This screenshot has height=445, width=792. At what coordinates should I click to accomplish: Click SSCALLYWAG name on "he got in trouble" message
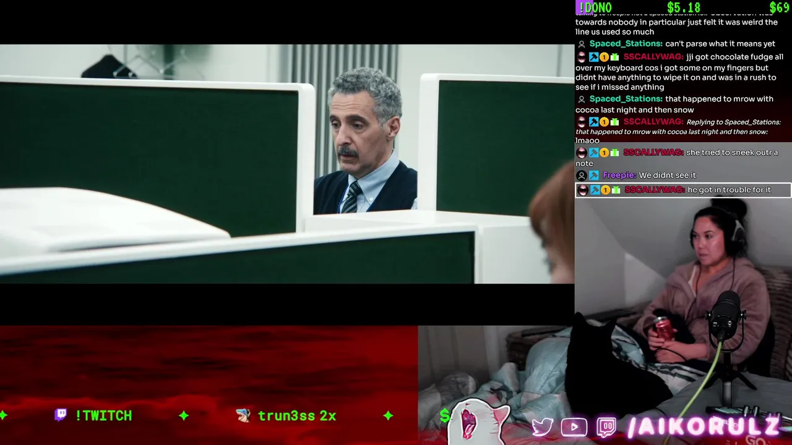[654, 190]
